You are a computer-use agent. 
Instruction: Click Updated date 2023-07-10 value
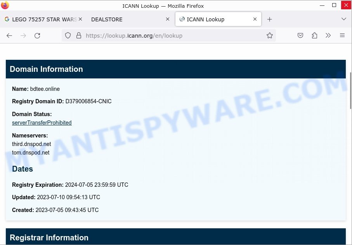(68, 197)
